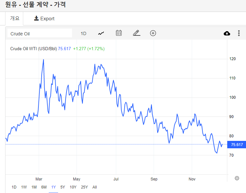Select the pencil drawing tool icon

137,33
